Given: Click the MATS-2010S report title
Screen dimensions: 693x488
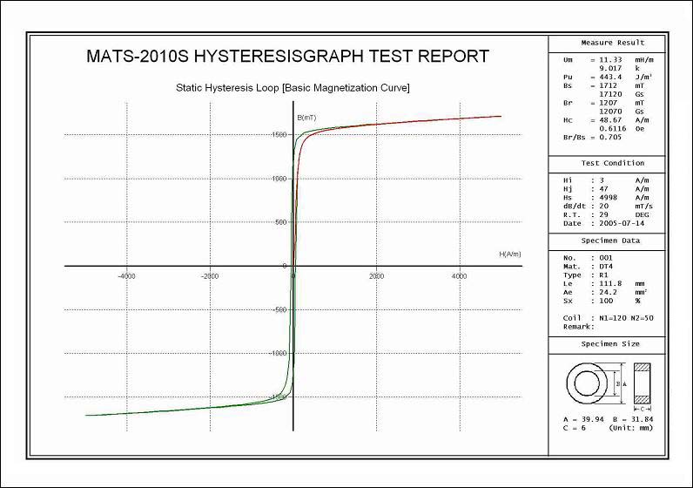Looking at the screenshot, I should pyautogui.click(x=288, y=57).
